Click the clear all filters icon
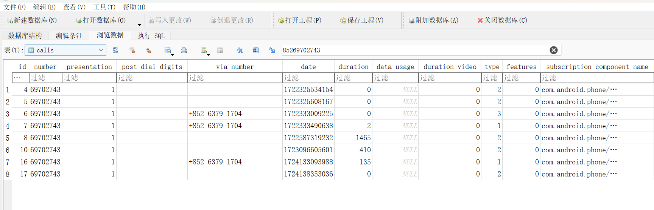This screenshot has width=654, height=210. (x=132, y=50)
